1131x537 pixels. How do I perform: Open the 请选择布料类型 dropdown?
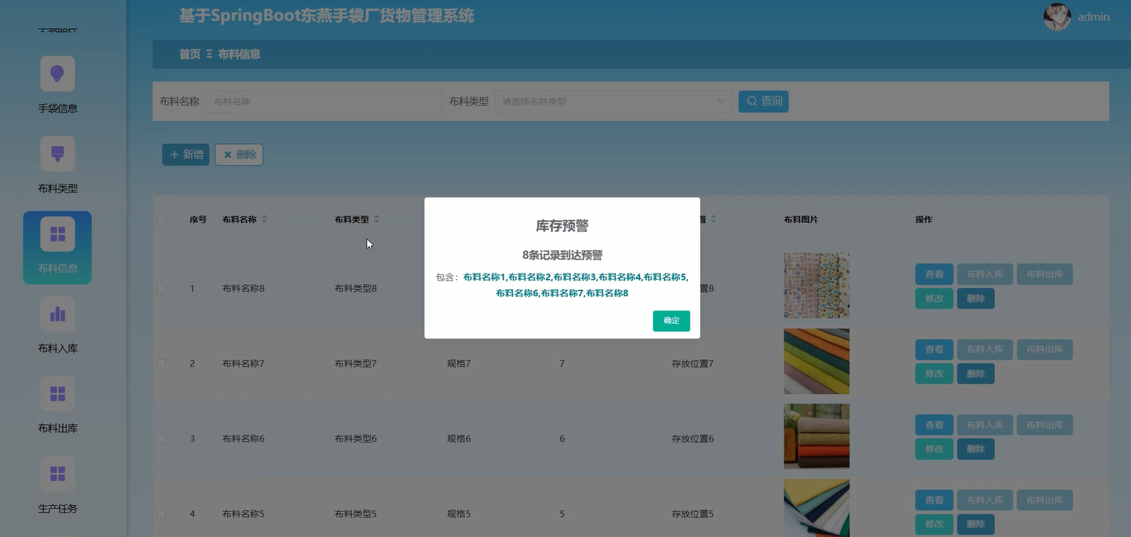612,101
